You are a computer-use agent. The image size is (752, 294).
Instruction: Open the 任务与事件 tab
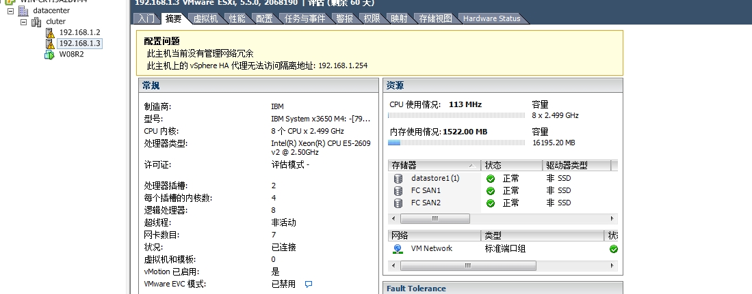point(304,18)
